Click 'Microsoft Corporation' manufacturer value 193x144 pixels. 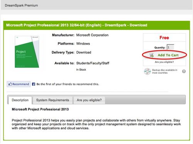92,35
